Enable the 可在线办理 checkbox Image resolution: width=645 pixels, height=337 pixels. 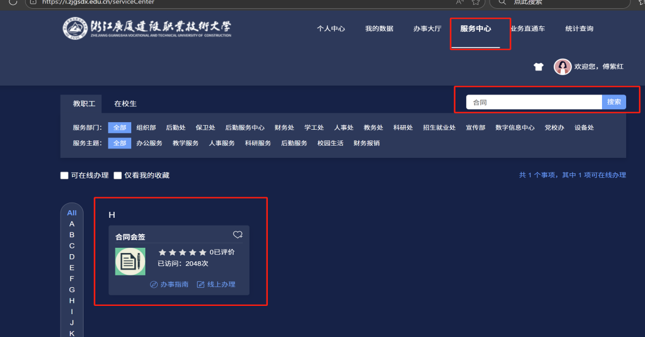pos(65,176)
